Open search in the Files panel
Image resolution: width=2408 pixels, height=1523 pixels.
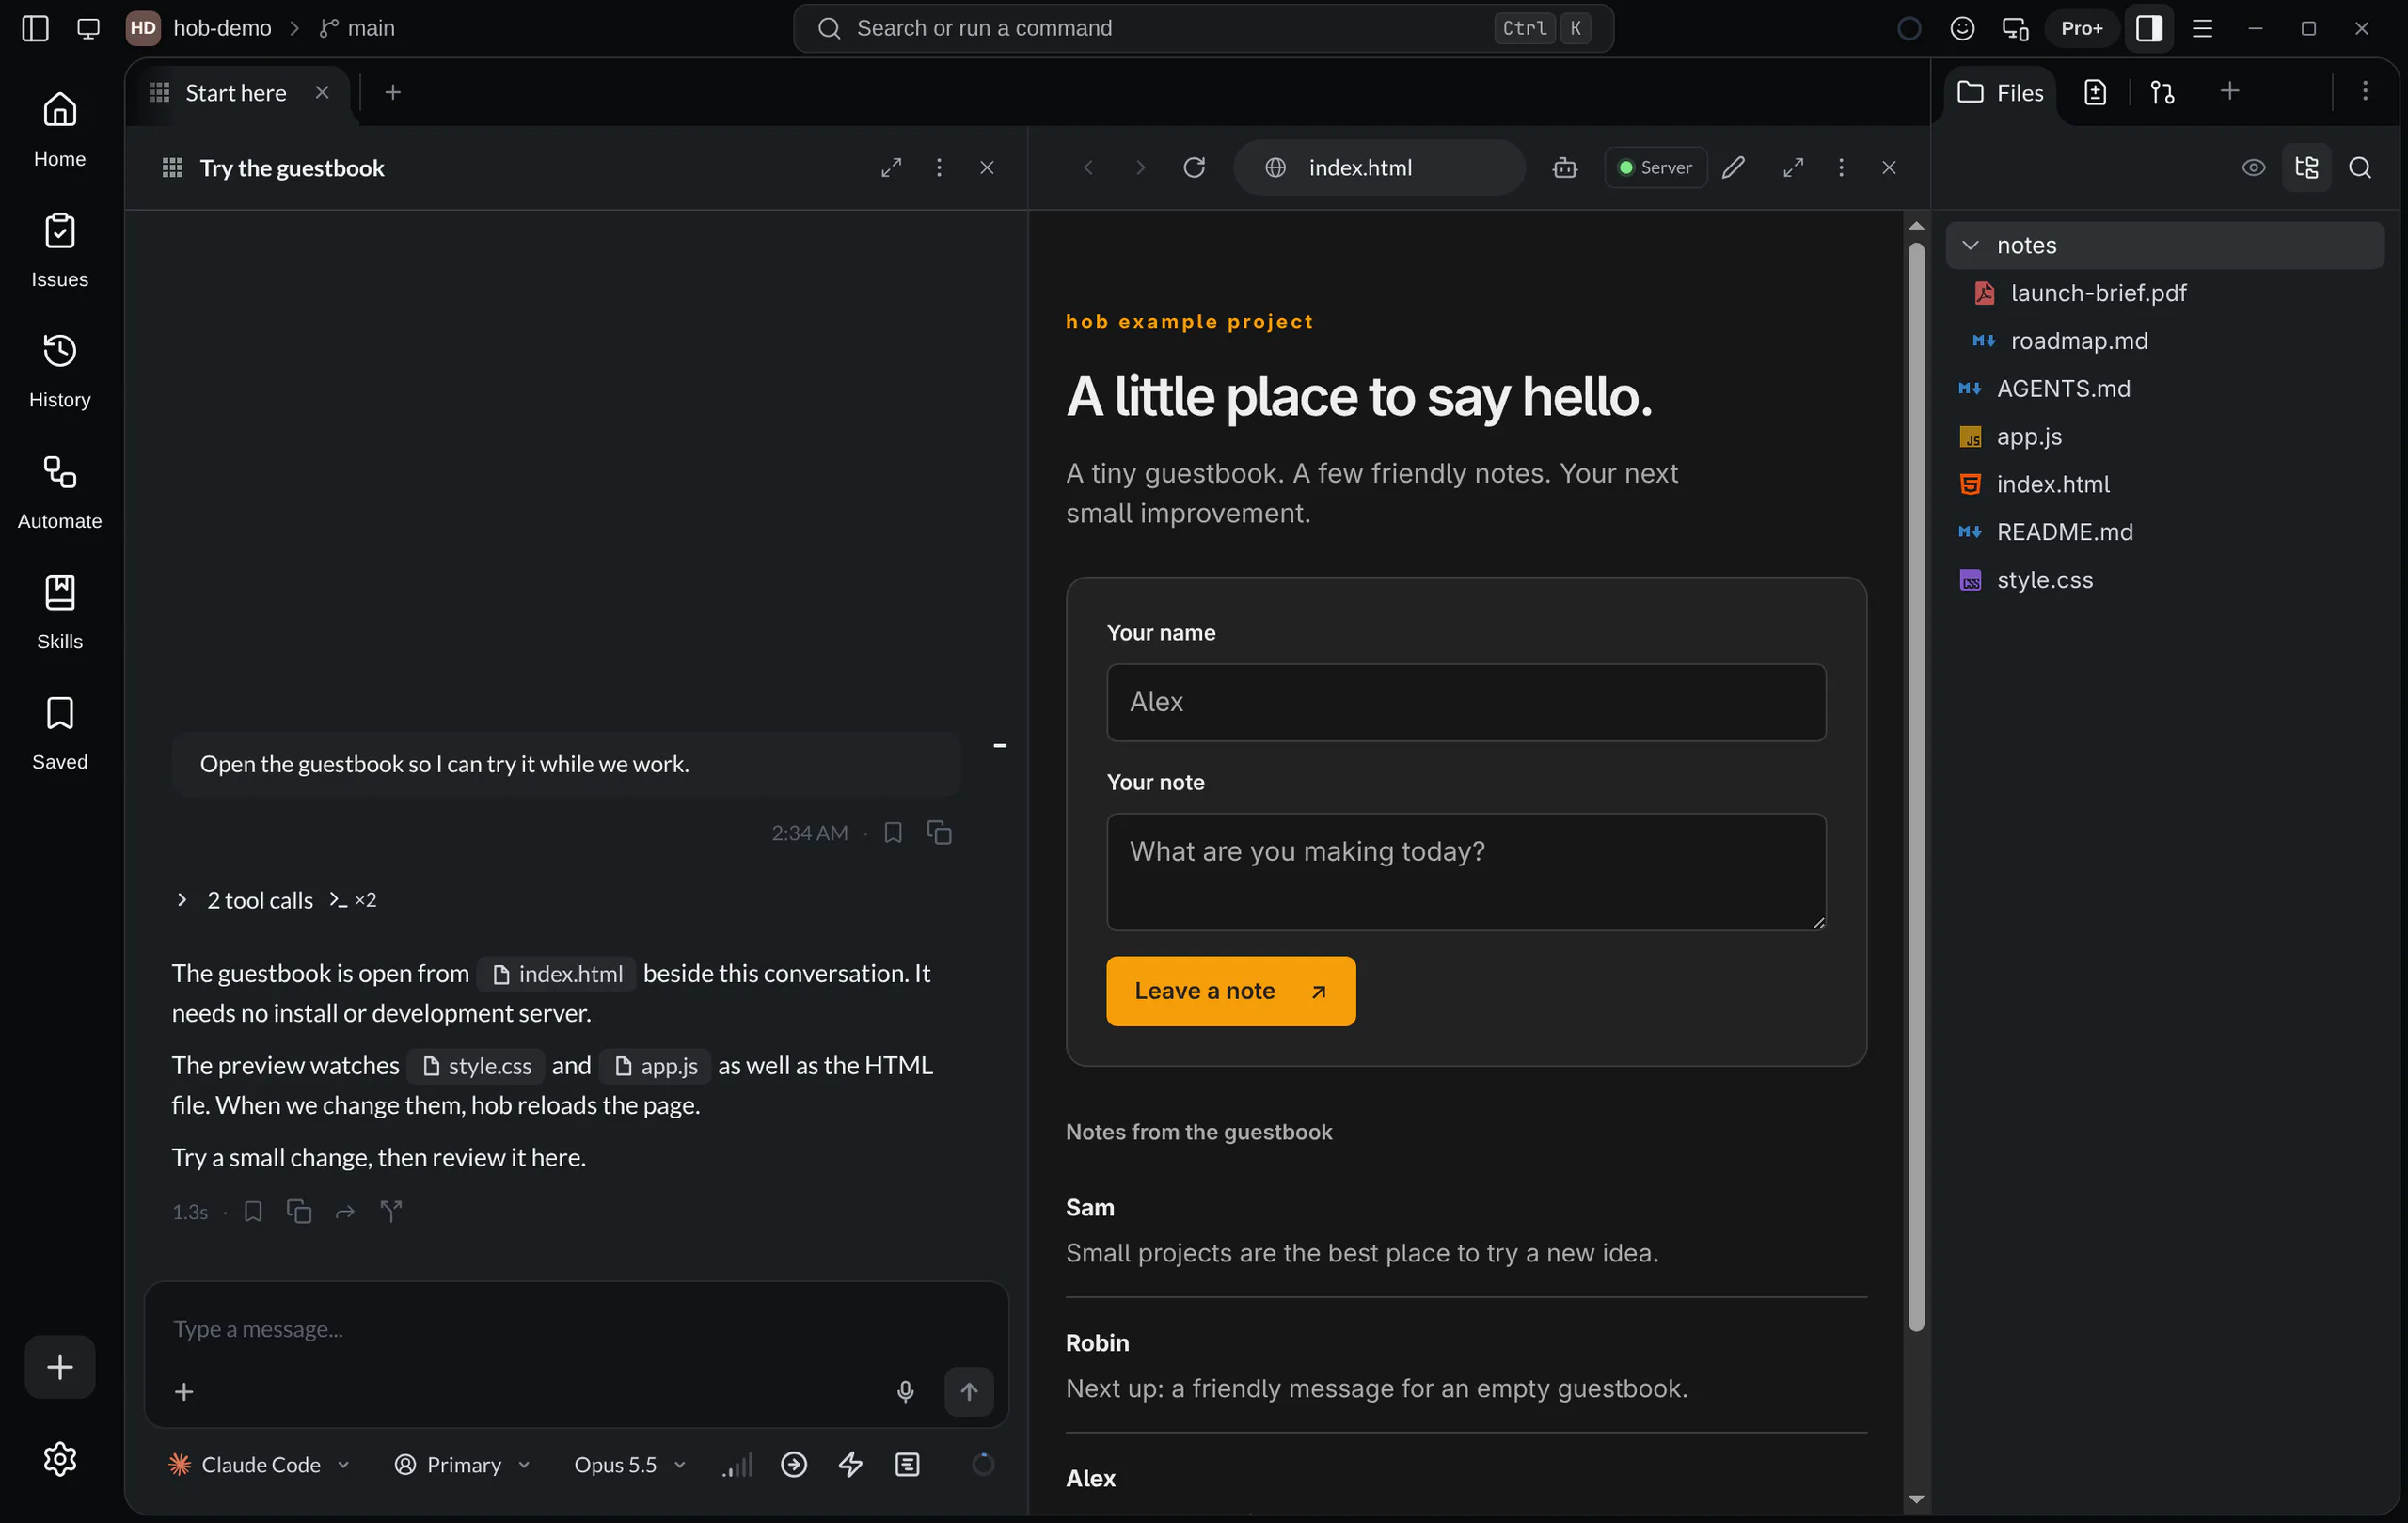tap(2360, 167)
